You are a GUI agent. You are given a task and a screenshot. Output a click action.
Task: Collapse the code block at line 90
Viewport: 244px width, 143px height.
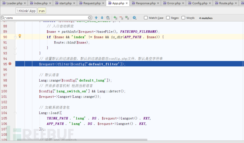[15, 37]
